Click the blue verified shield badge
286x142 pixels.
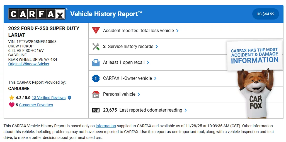(x=69, y=98)
